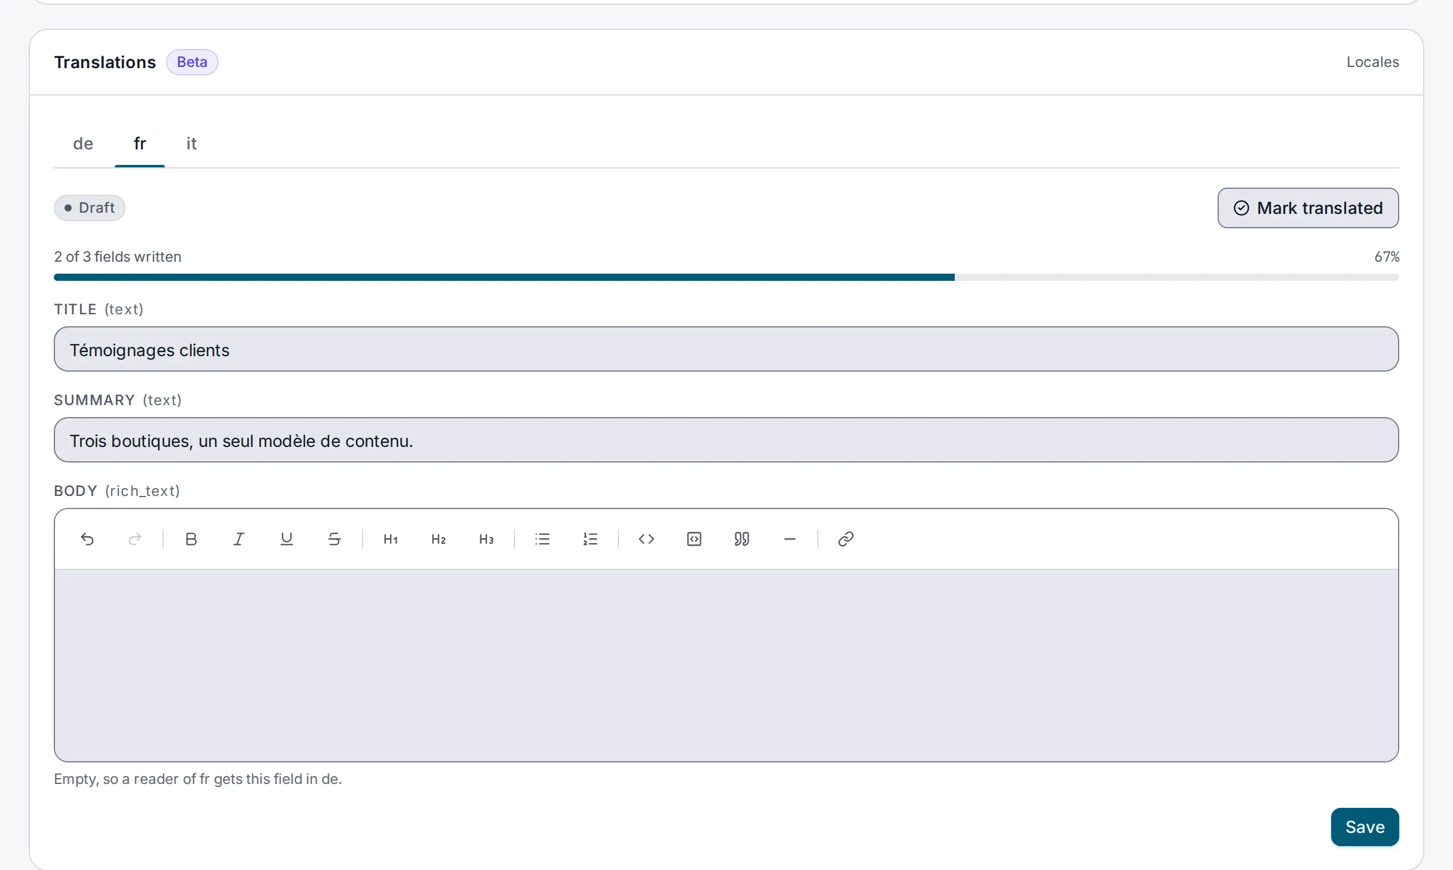Insert a code block
The height and width of the screenshot is (870, 1453).
(694, 539)
